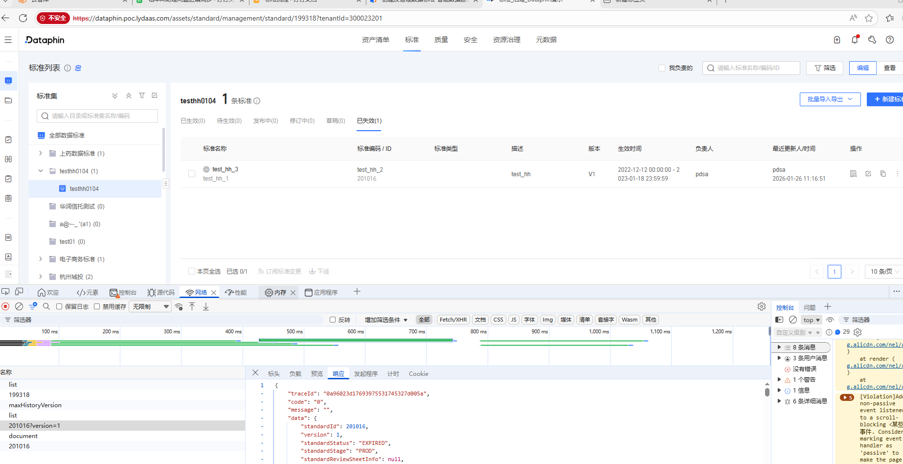Open the 批量导入导出 dropdown
This screenshot has width=903, height=464.
pos(830,99)
